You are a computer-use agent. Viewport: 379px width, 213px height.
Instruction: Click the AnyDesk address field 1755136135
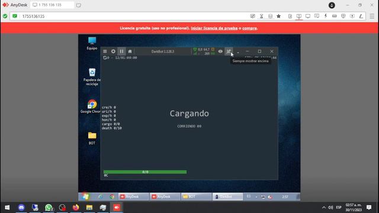coord(130,16)
